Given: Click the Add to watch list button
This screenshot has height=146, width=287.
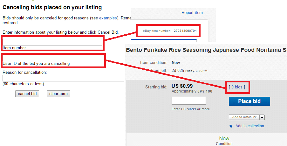Looking at the screenshot, I should [x=244, y=117].
